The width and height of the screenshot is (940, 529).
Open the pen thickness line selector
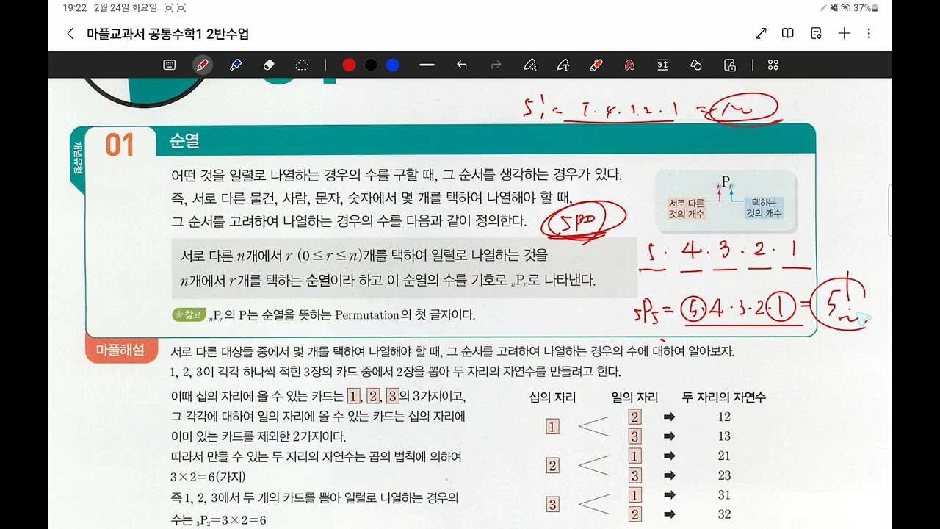tap(427, 65)
